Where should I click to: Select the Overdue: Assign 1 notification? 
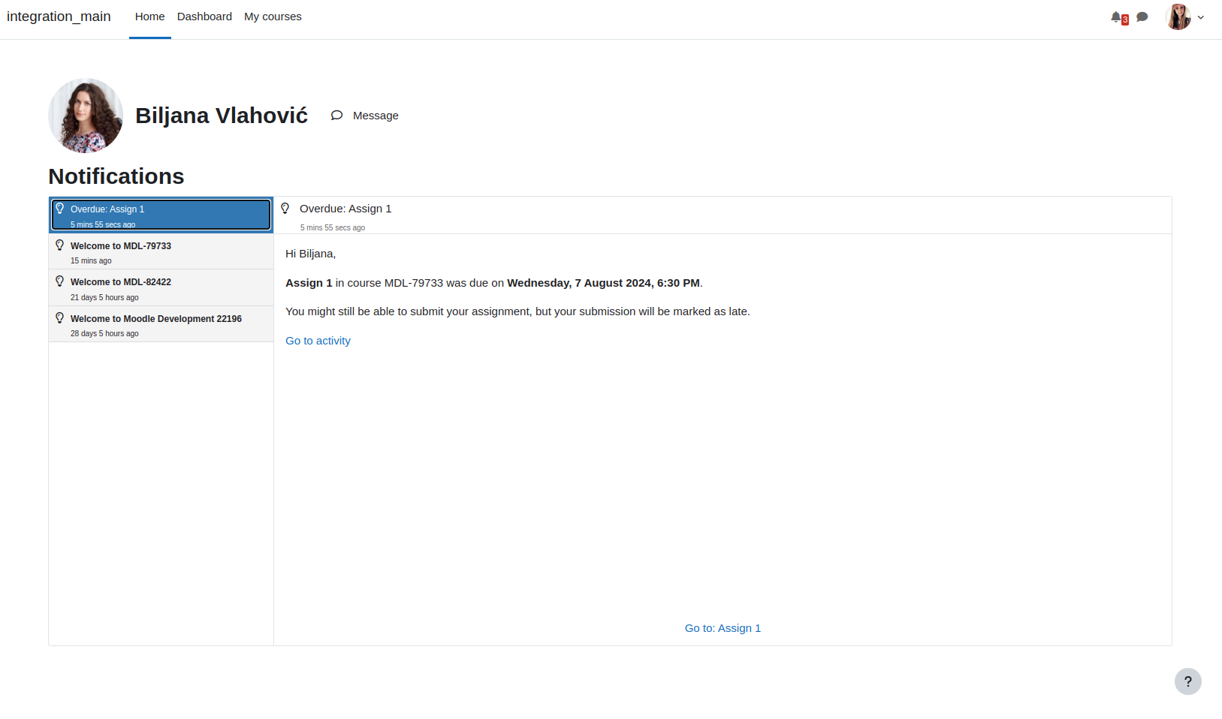pos(161,215)
